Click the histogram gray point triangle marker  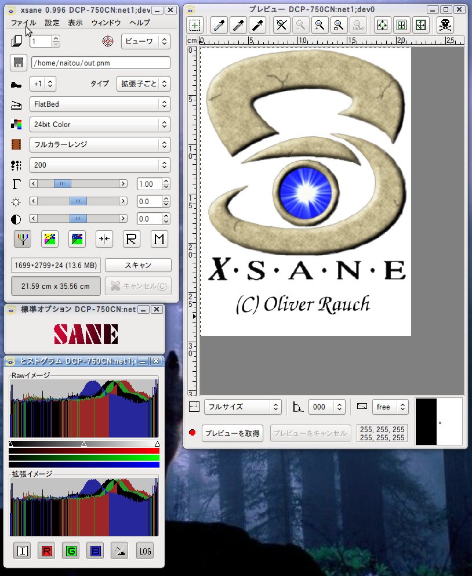tap(84, 444)
